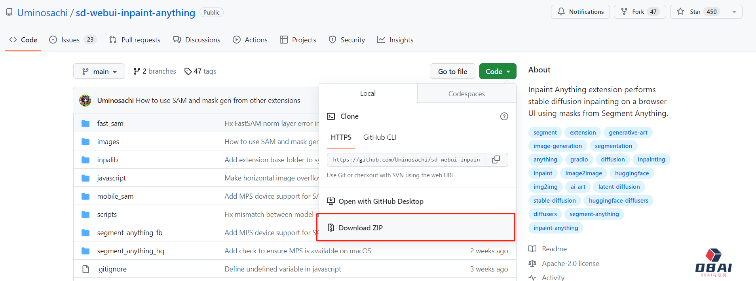Star the repository
Screen dimensions: 756x281
coord(698,12)
